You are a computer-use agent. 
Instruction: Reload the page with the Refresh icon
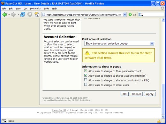[23, 14]
